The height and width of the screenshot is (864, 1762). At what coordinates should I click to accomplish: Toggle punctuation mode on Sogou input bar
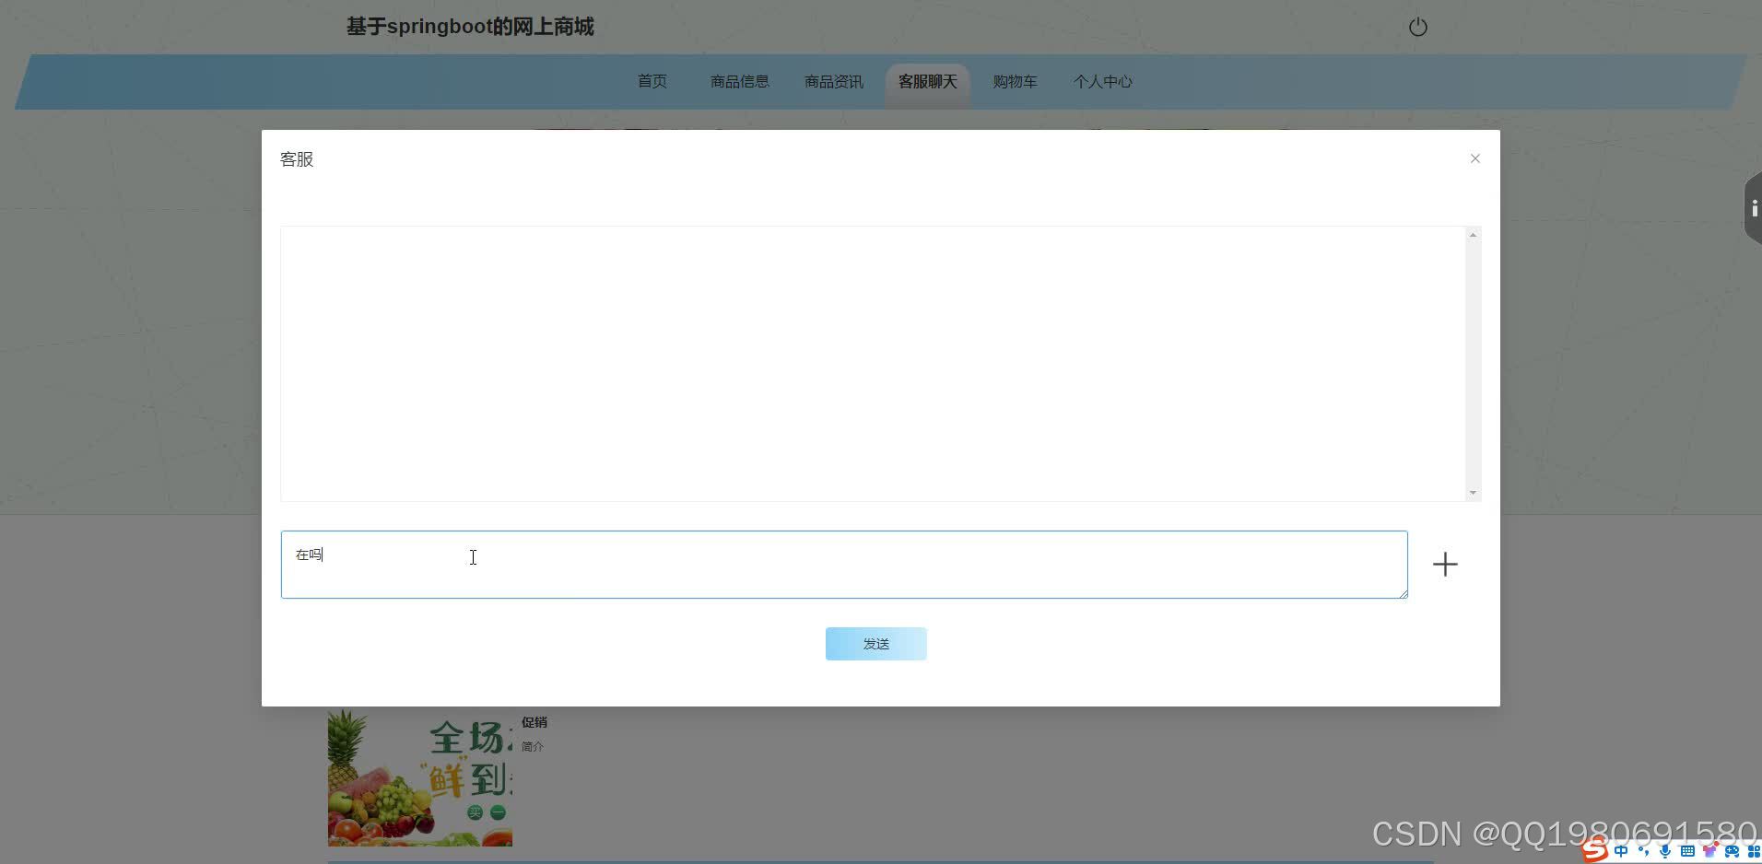(x=1642, y=850)
